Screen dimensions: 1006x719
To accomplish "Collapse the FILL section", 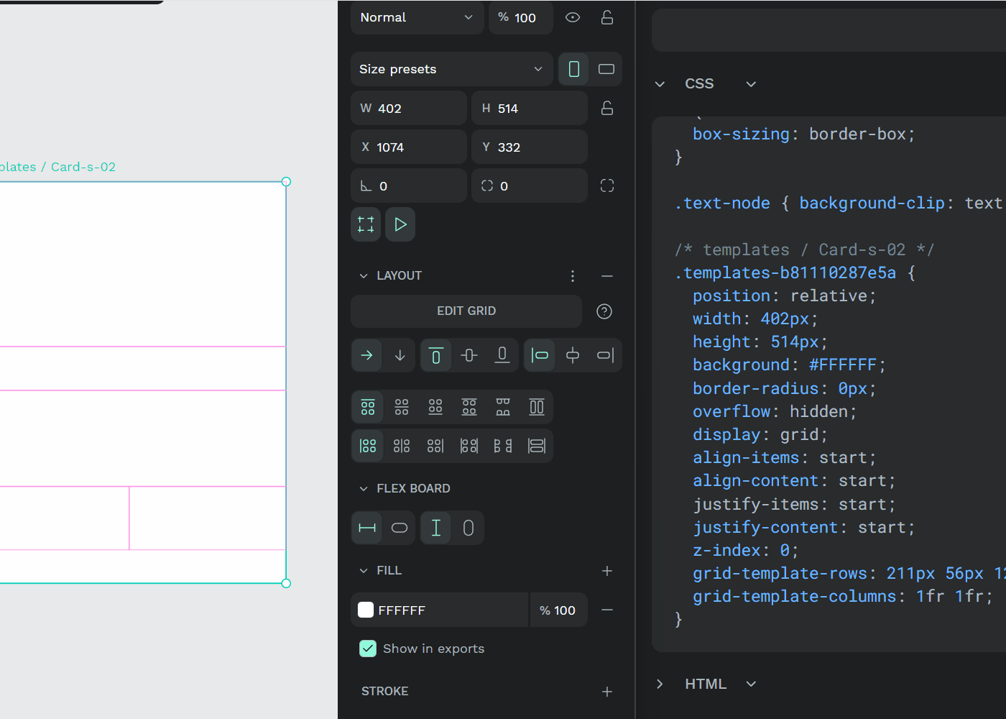I will (x=364, y=570).
